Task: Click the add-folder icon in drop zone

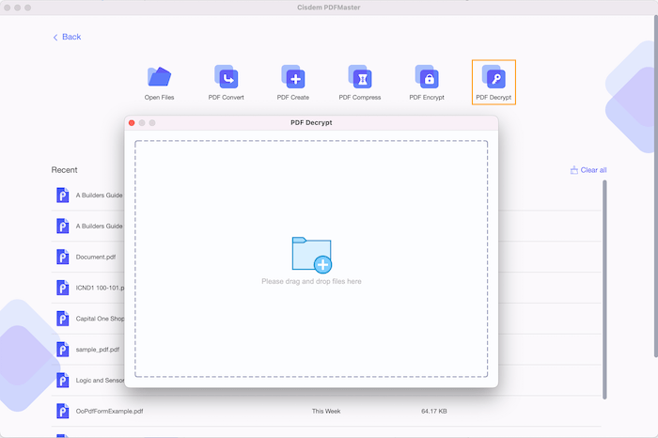Action: pos(312,255)
